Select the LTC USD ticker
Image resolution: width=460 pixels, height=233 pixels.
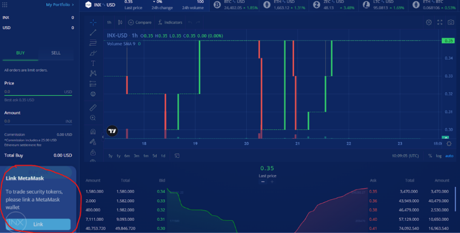point(384,5)
